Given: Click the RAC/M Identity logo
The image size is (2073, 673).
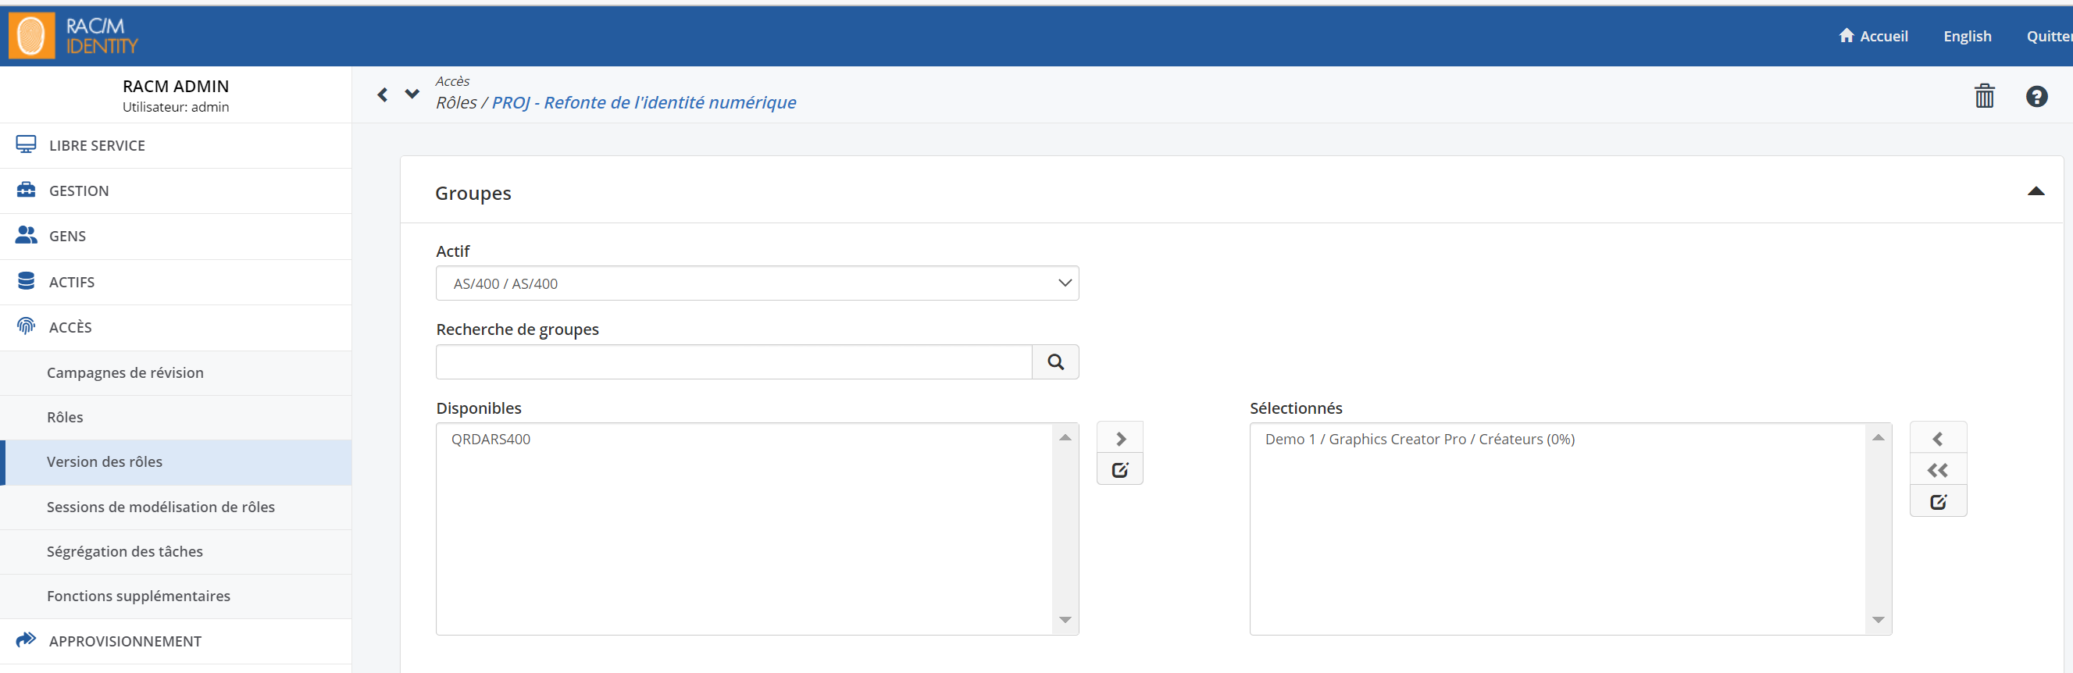Looking at the screenshot, I should coord(73,36).
